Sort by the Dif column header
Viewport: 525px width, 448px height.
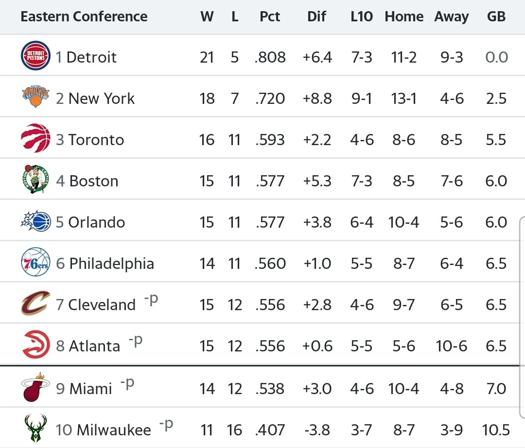[x=316, y=17]
